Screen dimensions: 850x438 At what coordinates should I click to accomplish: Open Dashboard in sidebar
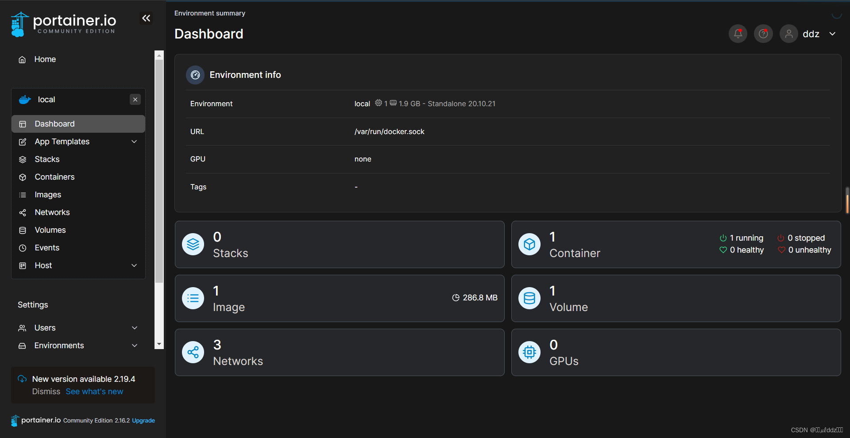(78, 124)
